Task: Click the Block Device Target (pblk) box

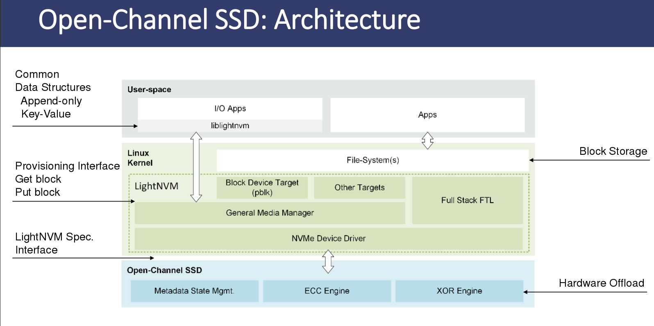Action: pyautogui.click(x=262, y=188)
